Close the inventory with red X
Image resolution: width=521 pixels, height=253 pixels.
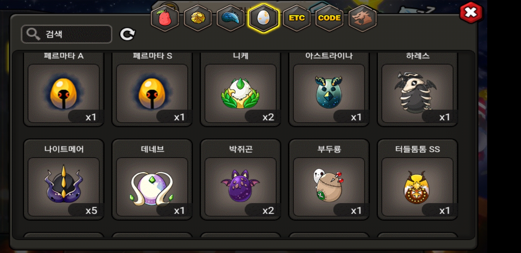click(471, 13)
